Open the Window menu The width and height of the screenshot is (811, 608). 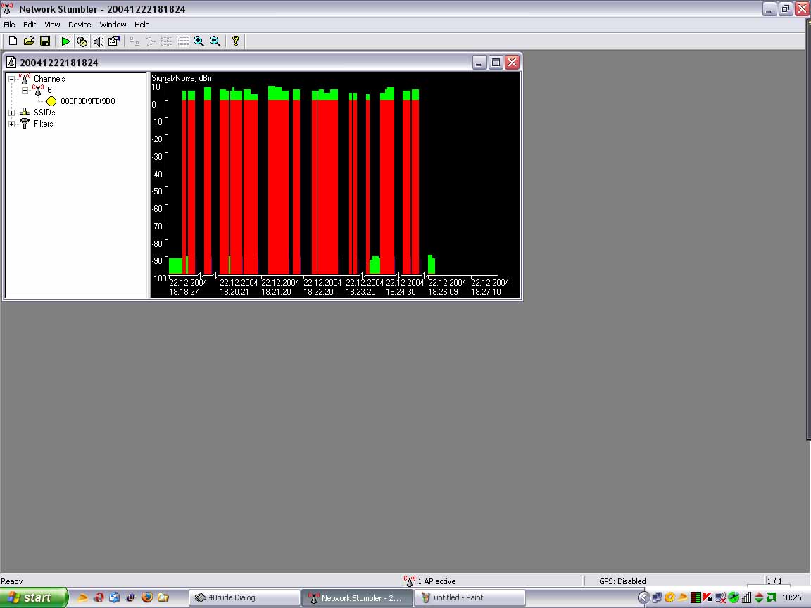(x=113, y=25)
